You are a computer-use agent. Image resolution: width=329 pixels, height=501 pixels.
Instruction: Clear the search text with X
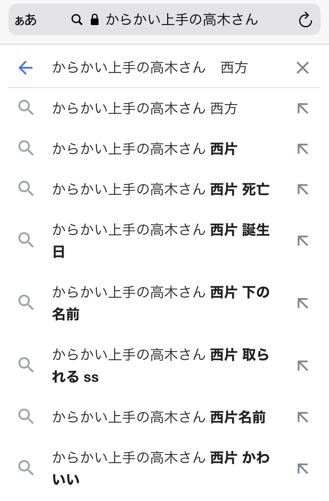(303, 68)
